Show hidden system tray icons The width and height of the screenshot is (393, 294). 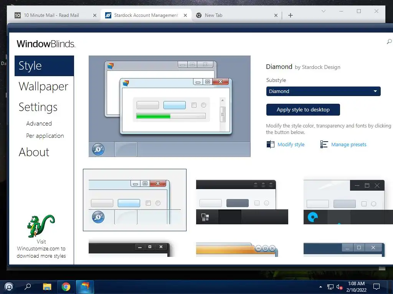pyautogui.click(x=320, y=287)
